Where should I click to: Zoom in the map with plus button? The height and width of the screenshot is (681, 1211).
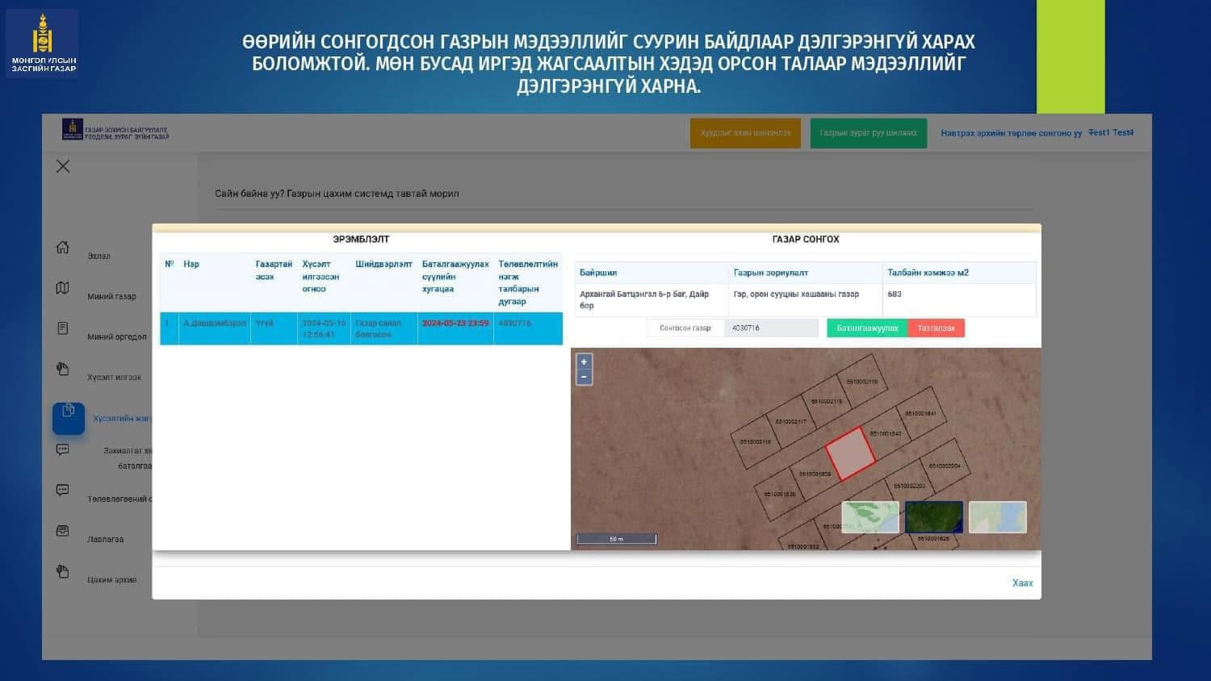(584, 362)
